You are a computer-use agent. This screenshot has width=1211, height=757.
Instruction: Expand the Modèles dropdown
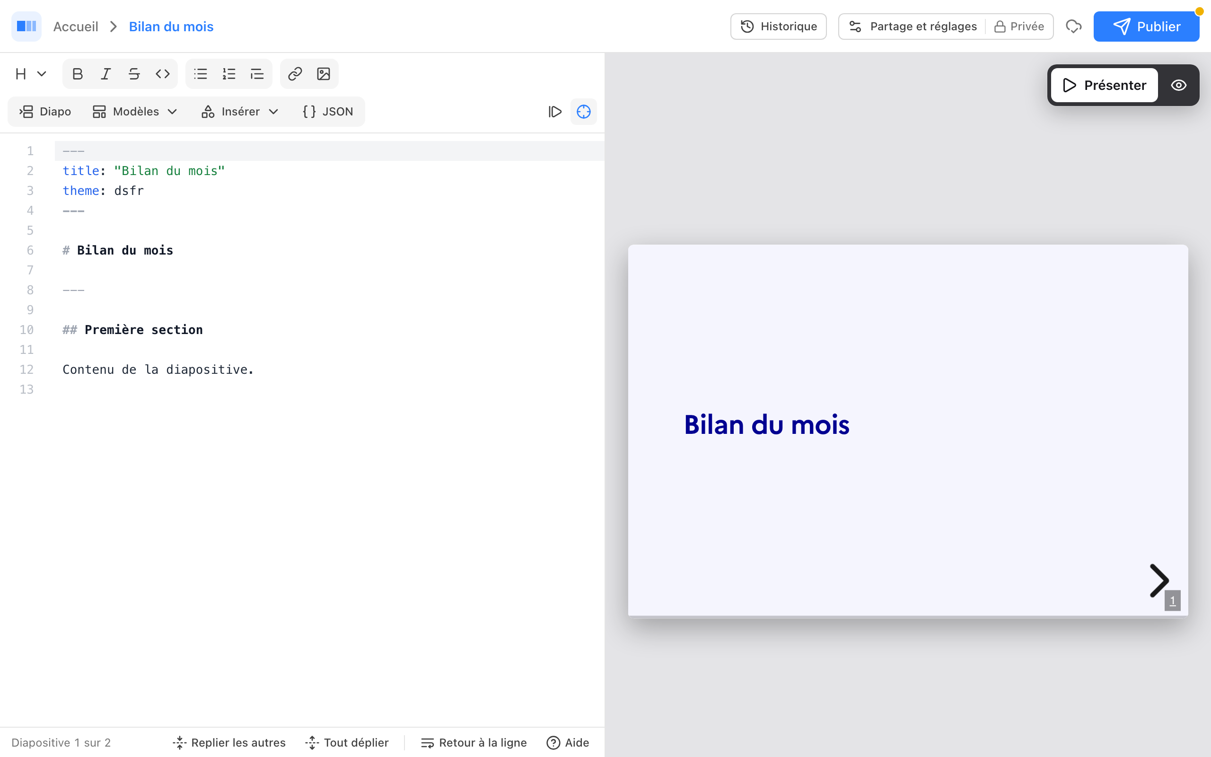point(135,112)
